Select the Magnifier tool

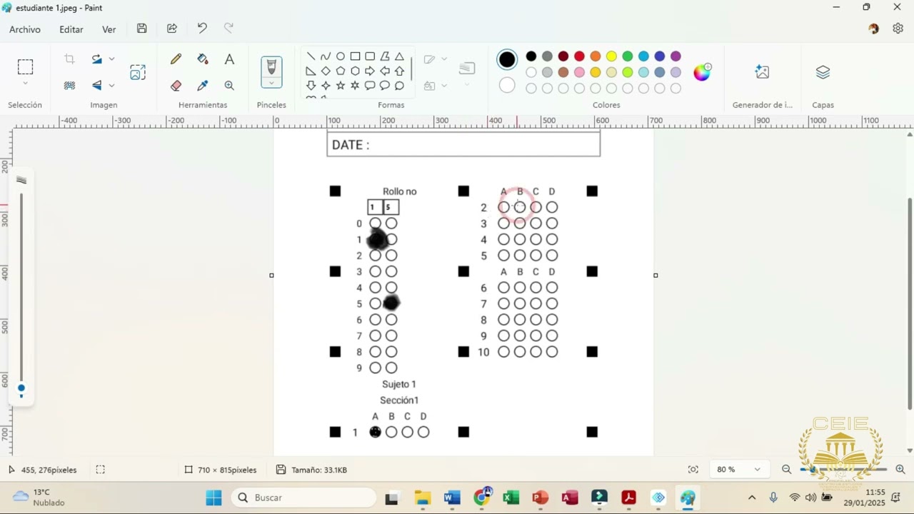pos(229,86)
